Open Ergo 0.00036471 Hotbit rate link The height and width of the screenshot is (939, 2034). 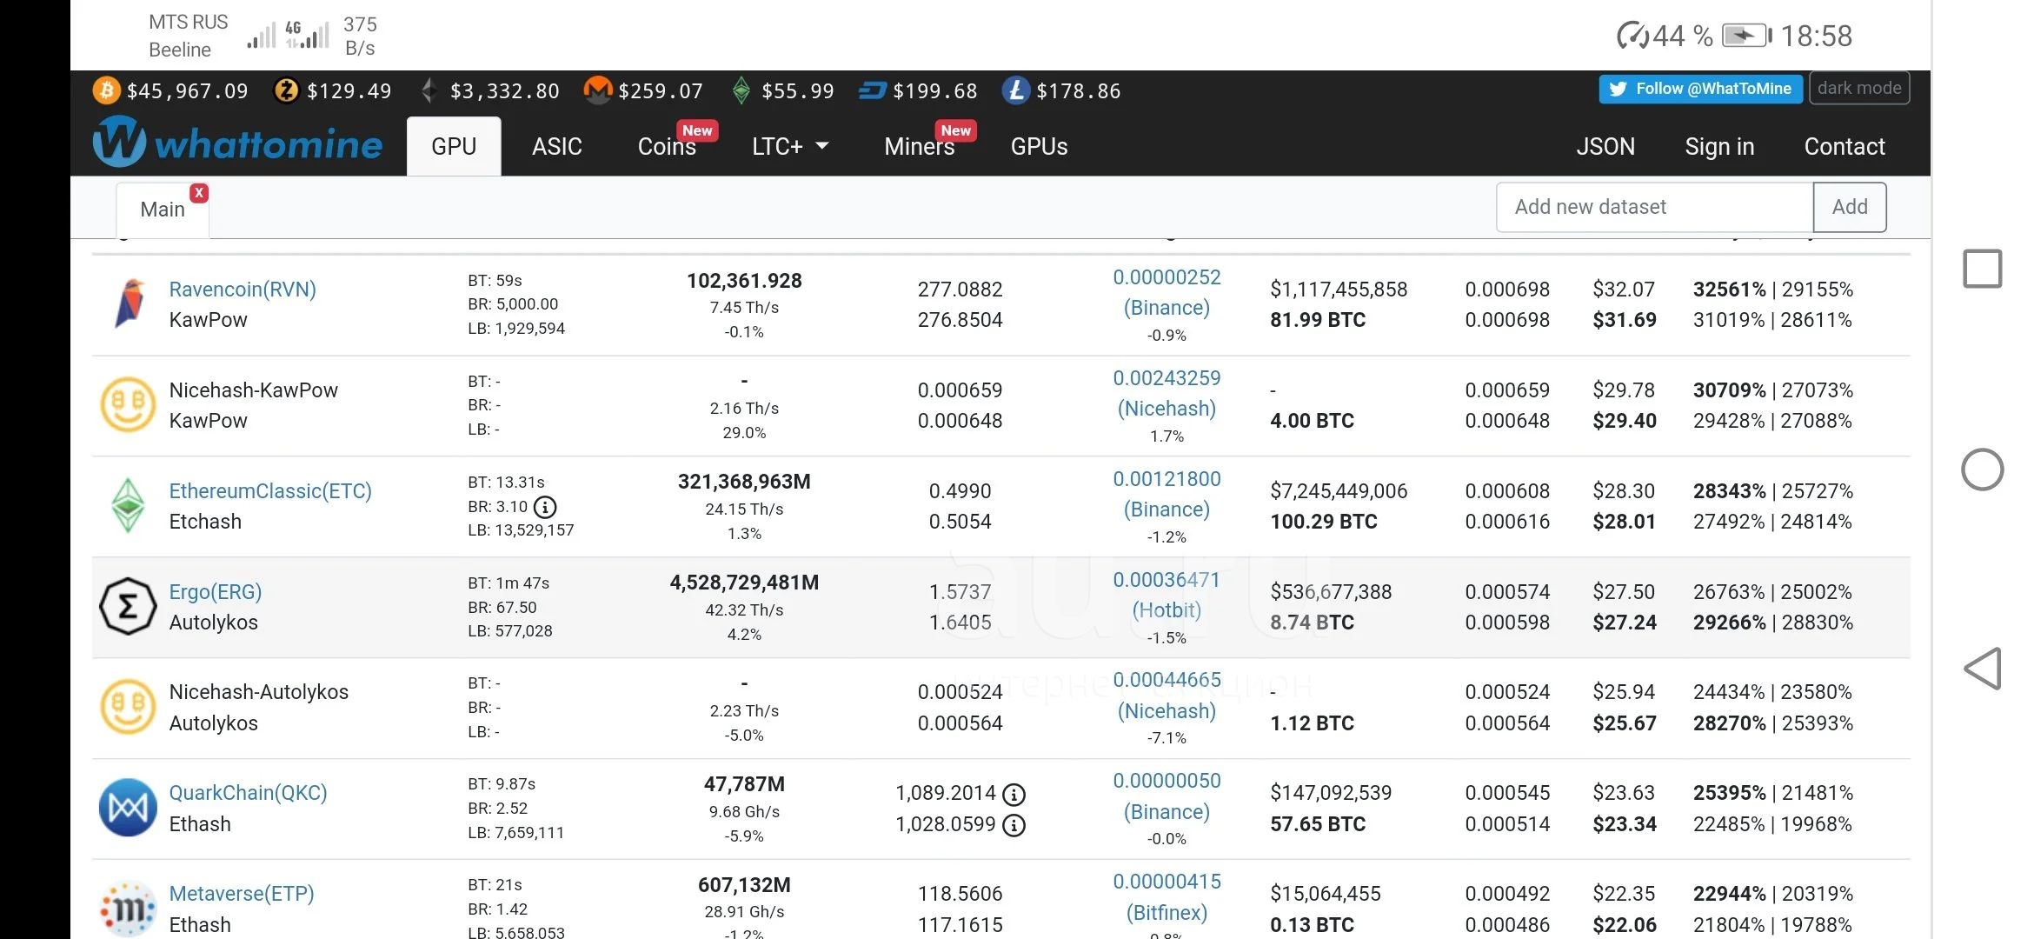pyautogui.click(x=1167, y=595)
